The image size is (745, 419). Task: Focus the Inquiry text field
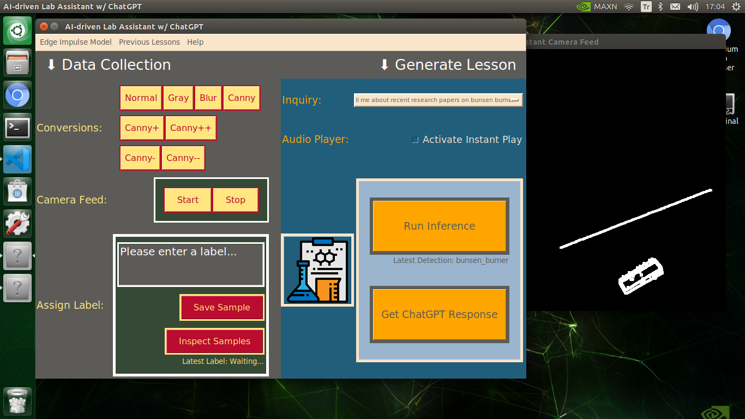click(x=438, y=100)
